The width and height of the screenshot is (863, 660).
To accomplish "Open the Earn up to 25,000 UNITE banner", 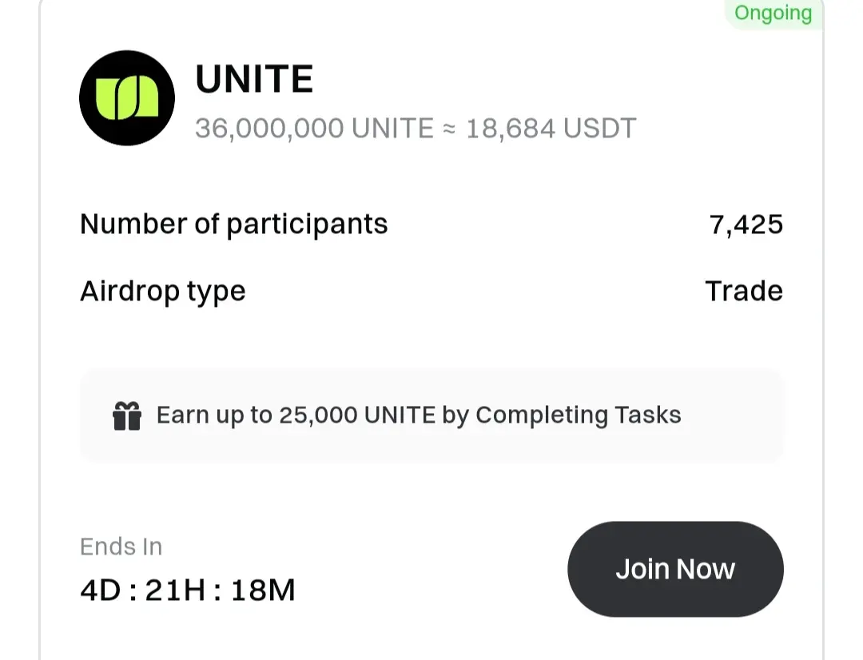I will point(431,415).
